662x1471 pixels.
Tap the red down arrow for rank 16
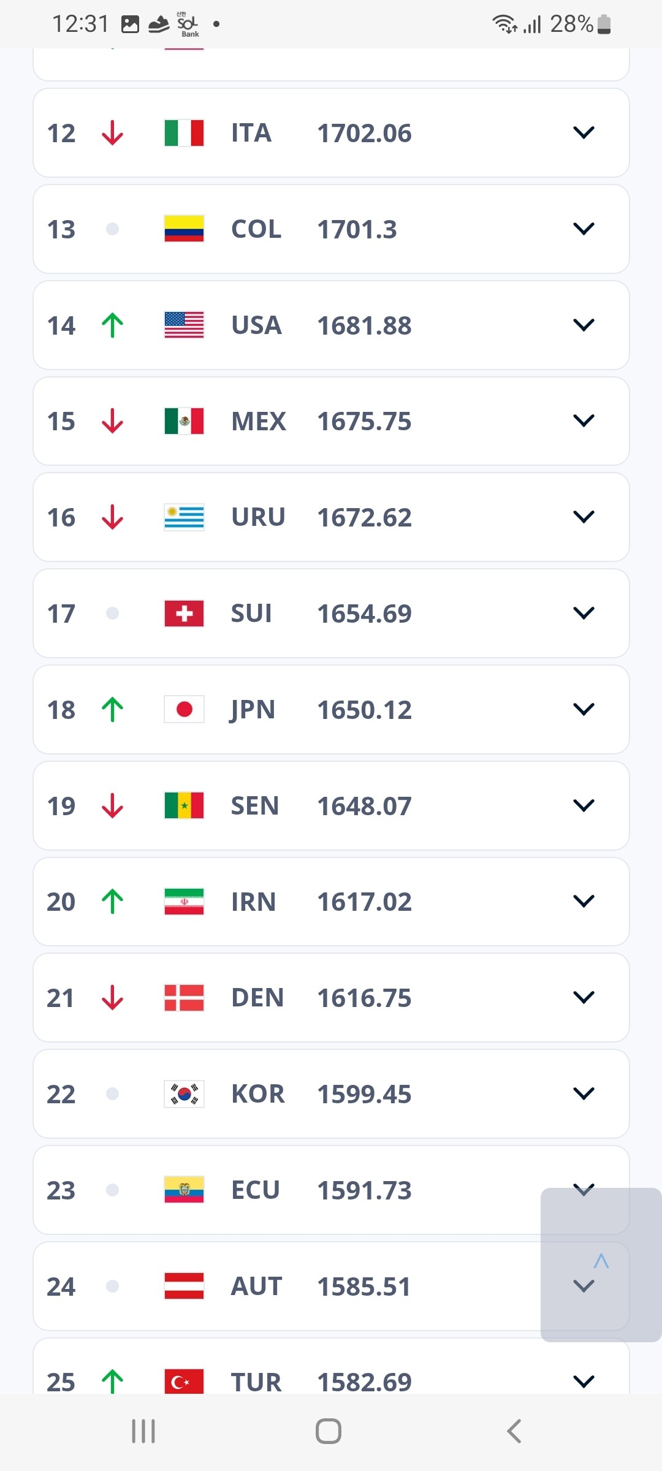112,517
